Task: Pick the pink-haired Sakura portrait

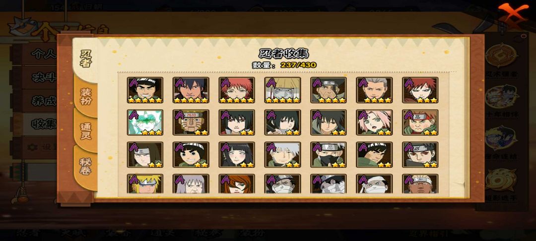Action: point(374,122)
